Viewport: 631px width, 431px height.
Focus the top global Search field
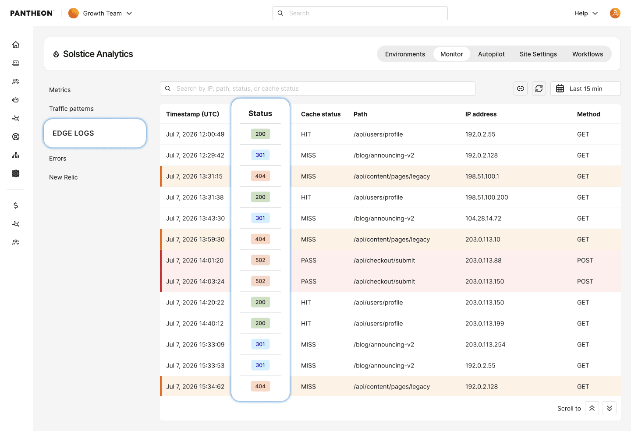pyautogui.click(x=360, y=13)
